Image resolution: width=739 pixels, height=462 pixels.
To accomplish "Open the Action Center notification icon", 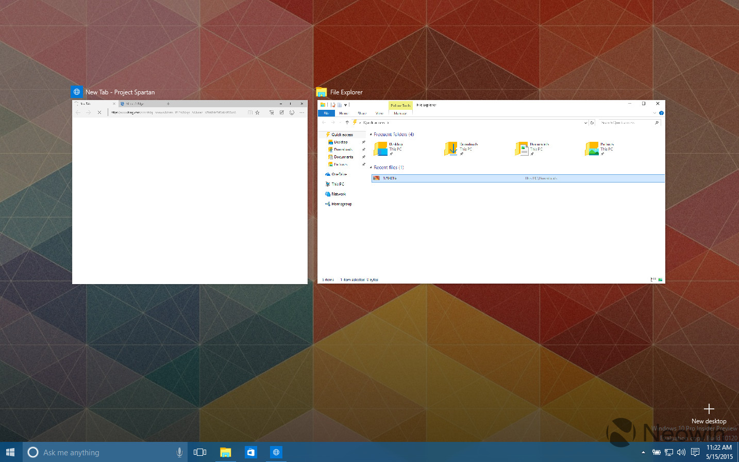I will click(695, 452).
